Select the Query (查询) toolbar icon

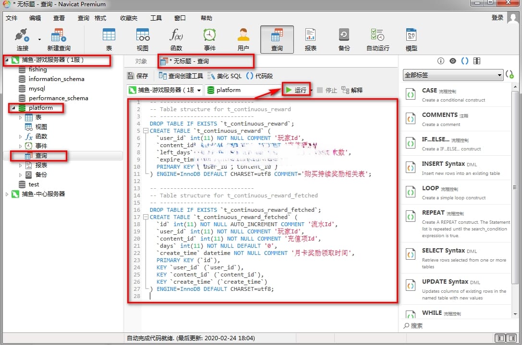pyautogui.click(x=277, y=39)
